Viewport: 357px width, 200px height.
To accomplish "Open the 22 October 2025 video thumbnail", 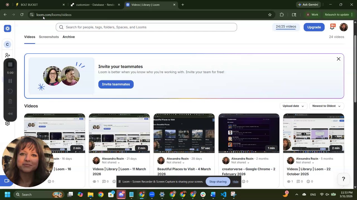I will click(x=313, y=133).
